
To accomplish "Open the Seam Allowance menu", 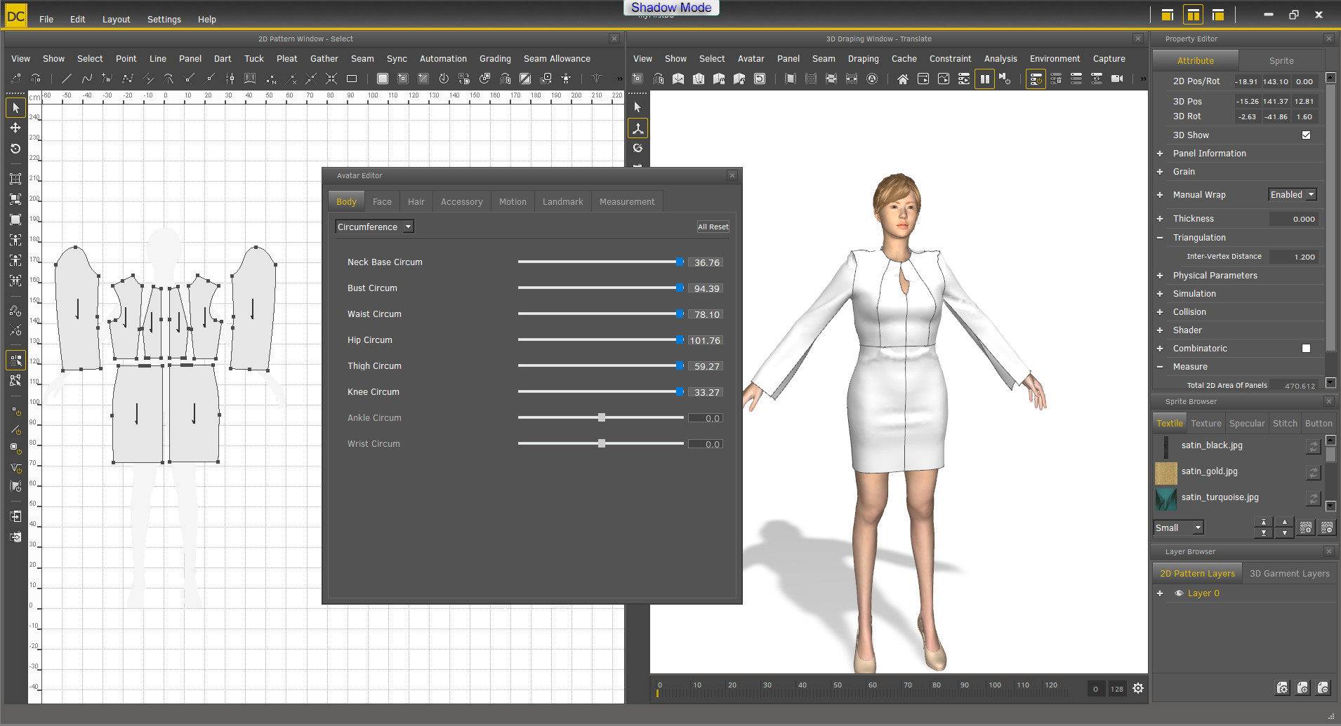I will pyautogui.click(x=556, y=59).
